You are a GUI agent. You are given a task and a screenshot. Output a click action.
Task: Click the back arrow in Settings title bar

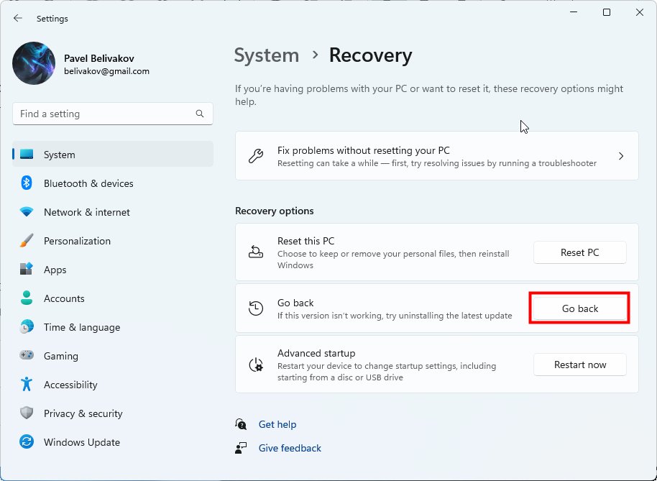point(17,18)
